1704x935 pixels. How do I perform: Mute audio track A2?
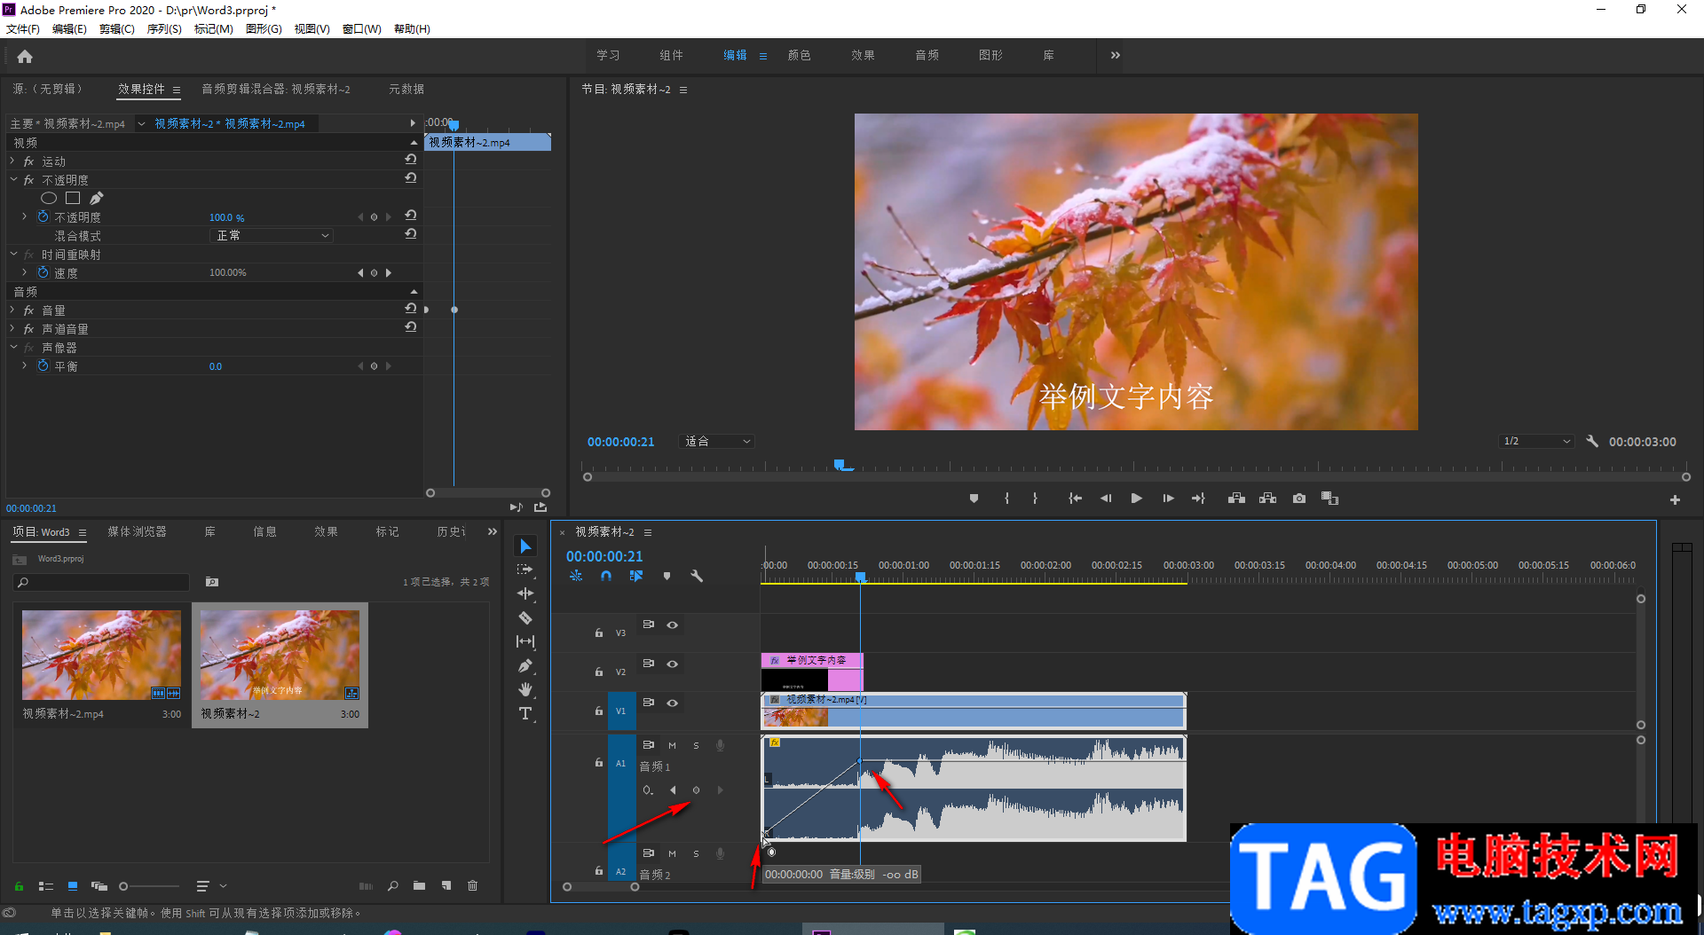672,854
